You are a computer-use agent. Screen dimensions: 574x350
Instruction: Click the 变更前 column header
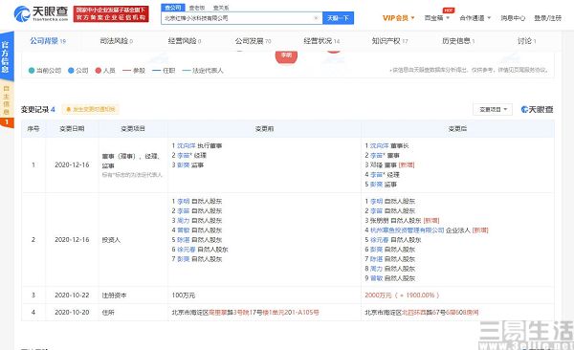264,128
